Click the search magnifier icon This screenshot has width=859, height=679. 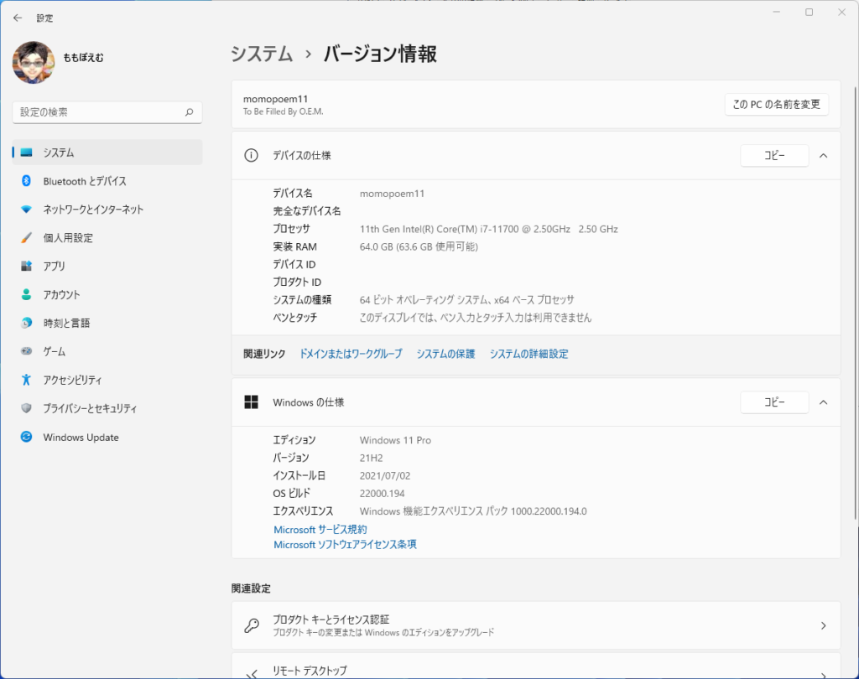coord(189,112)
